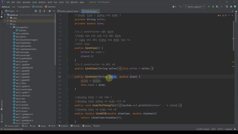Switch to the bai30_oopbuoi1.java editor tab
This screenshot has width=238, height=134.
tap(68, 11)
